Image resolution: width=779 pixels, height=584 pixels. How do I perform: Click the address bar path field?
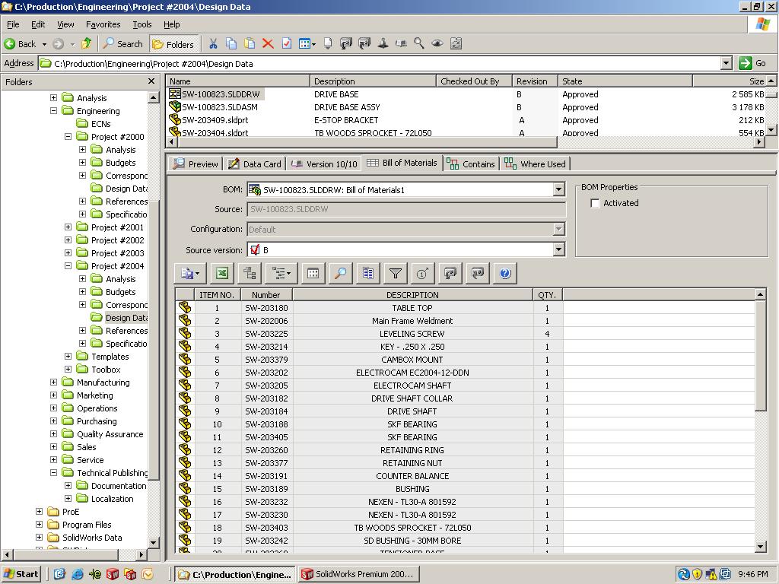380,64
